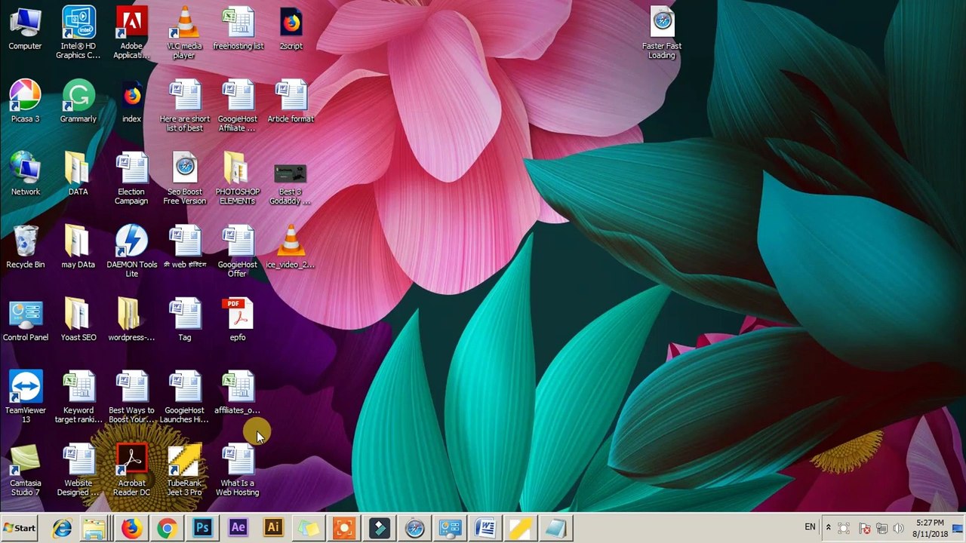Select the Website Designed document
The height and width of the screenshot is (543, 966).
[x=78, y=471]
